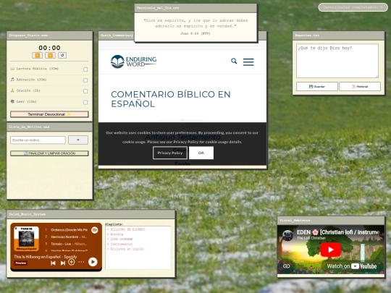Add playlist to library with plus icon
The image size is (391, 293).
pos(72,262)
